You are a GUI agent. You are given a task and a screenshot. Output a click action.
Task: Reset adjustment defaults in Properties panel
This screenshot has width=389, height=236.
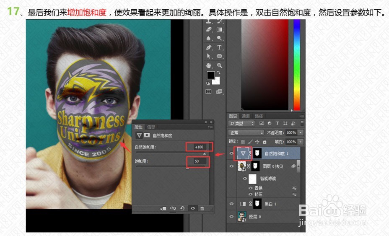182,208
